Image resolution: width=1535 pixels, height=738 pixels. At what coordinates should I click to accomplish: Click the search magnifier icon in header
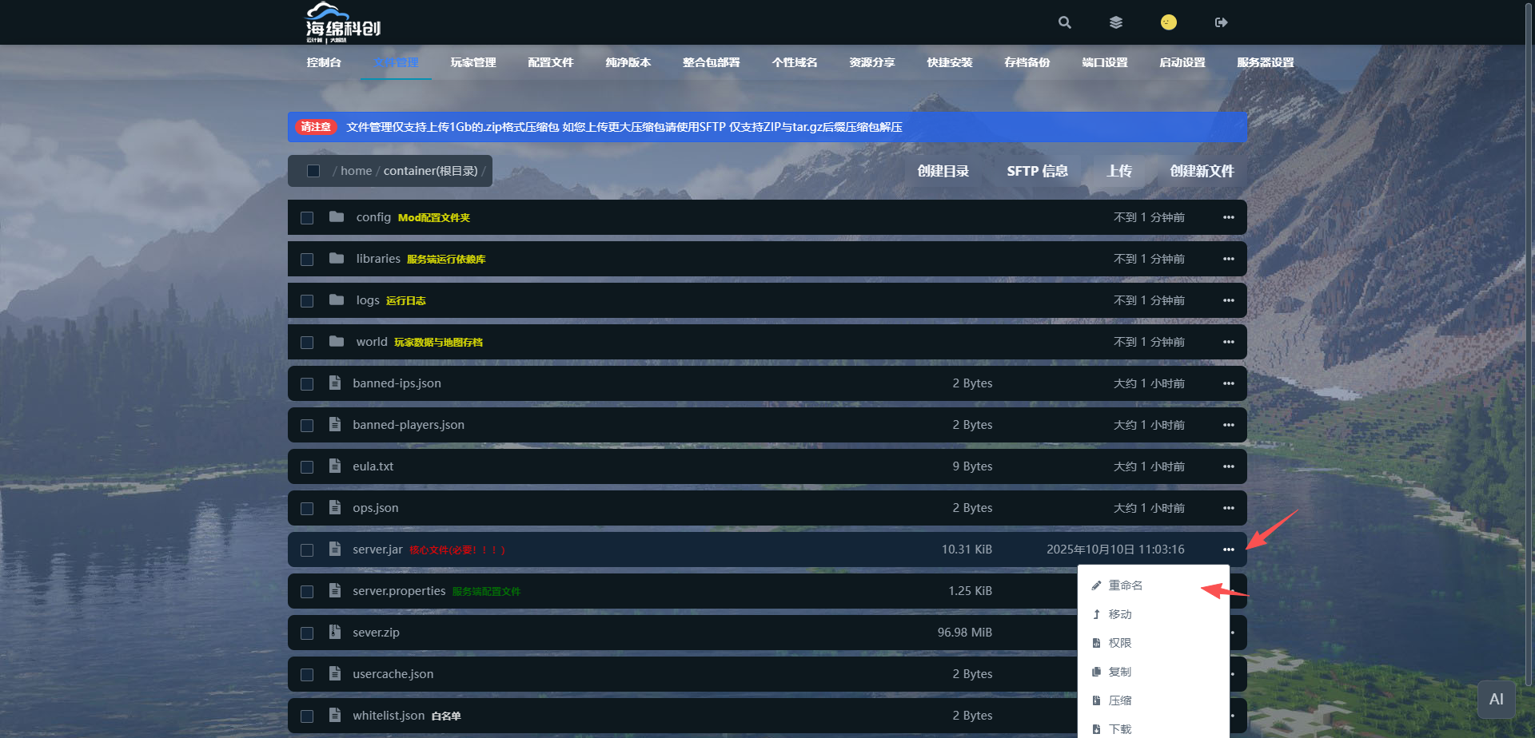(1064, 22)
